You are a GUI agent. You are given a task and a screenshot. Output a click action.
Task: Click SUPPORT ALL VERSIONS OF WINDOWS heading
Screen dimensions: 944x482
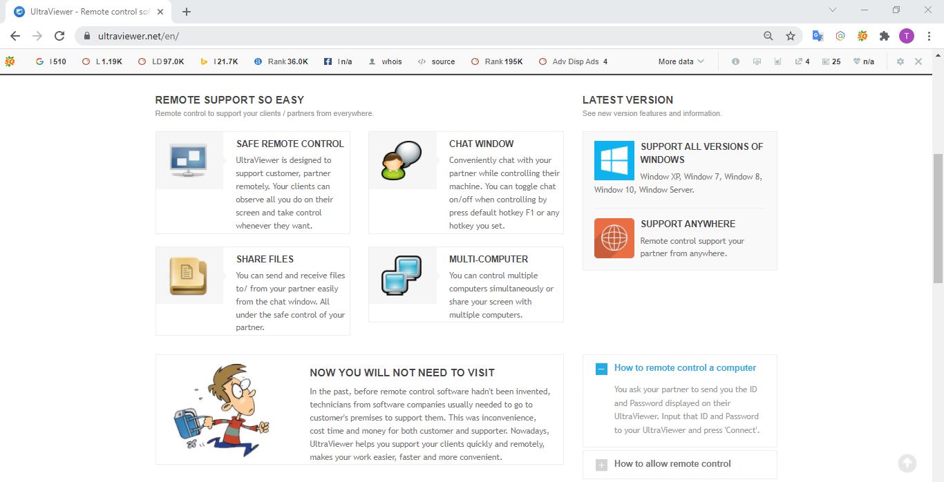coord(701,153)
